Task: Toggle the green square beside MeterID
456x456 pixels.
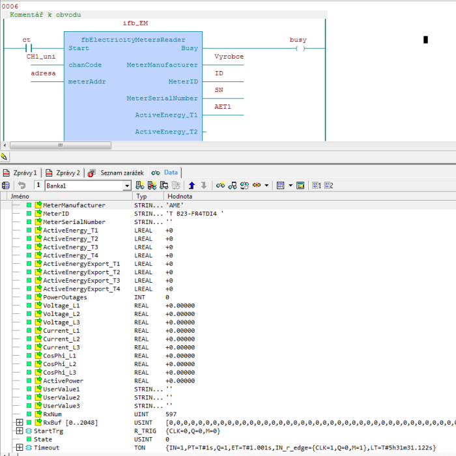Action: [29, 214]
